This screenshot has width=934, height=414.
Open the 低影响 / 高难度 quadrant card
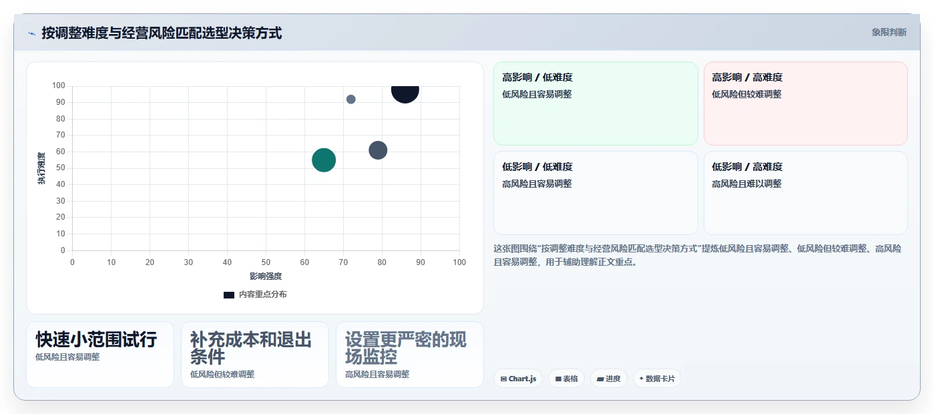pos(806,193)
